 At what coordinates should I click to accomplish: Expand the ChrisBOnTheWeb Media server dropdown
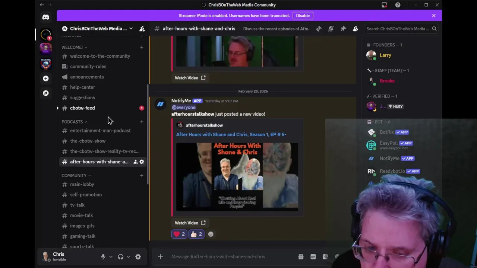[x=131, y=29]
